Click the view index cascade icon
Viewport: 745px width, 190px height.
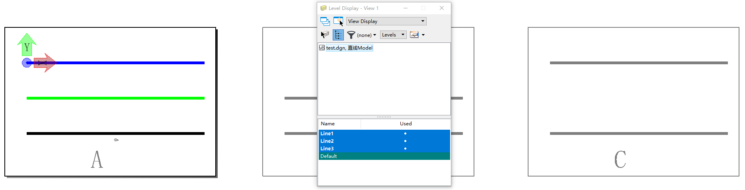325,21
